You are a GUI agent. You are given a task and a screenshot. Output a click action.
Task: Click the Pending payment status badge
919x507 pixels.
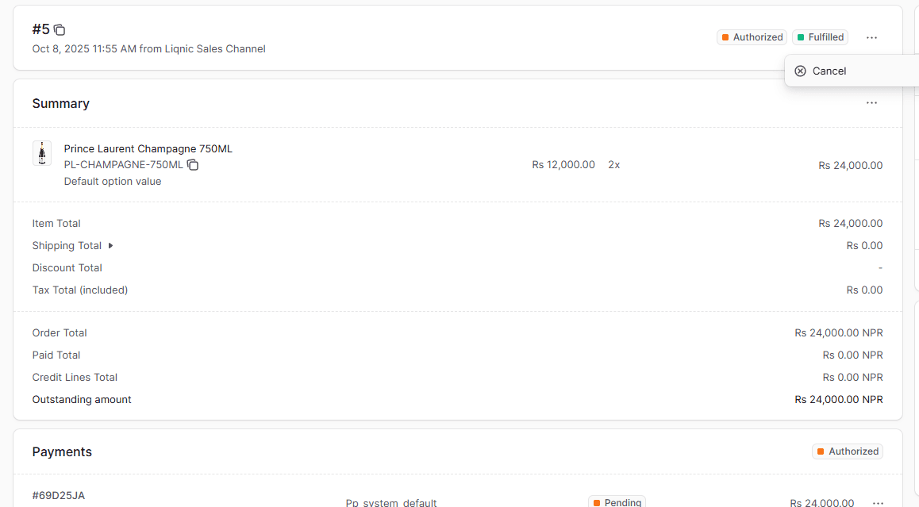click(617, 502)
